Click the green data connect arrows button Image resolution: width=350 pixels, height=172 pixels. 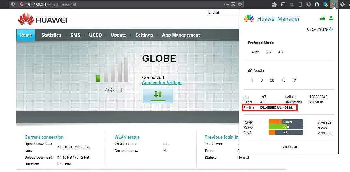158,95
